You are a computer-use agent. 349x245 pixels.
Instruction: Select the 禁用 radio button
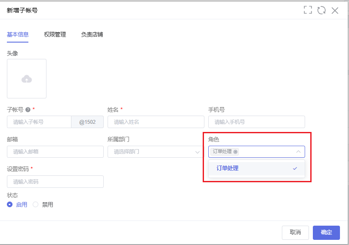click(x=35, y=204)
